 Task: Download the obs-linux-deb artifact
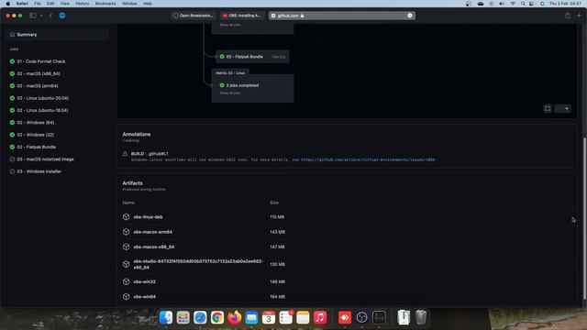tap(148, 217)
